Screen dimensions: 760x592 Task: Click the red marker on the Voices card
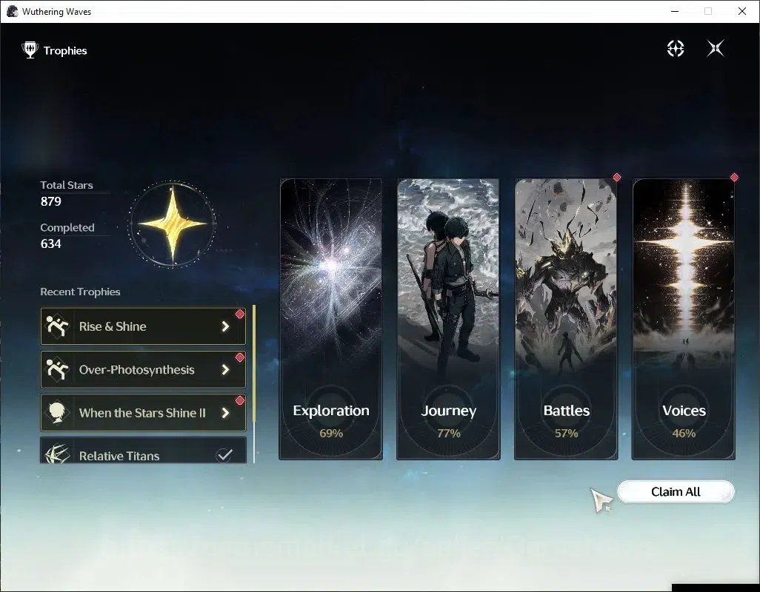(x=734, y=177)
